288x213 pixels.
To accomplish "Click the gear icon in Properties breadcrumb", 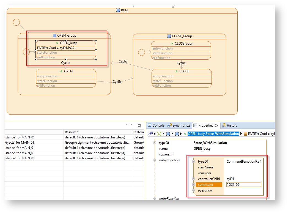I will point(150,134).
